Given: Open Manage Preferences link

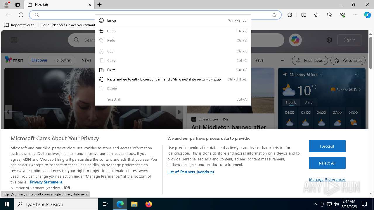Looking at the screenshot, I should coord(327,180).
